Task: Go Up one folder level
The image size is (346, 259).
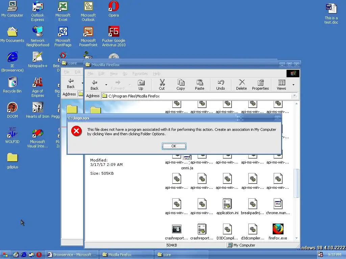Action: coord(141,85)
